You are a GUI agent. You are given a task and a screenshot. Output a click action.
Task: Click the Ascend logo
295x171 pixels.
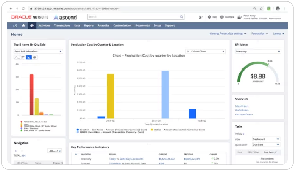65,17
